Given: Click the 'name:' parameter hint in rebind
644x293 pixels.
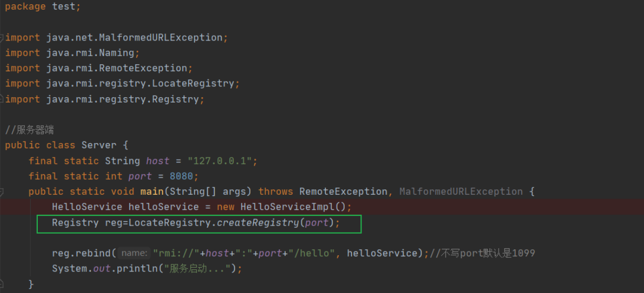Looking at the screenshot, I should tap(135, 254).
